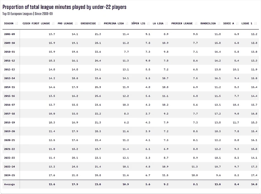Screen dimensions: 261x194
Task: Click the Eredivisie column header text
Action: (88, 24)
